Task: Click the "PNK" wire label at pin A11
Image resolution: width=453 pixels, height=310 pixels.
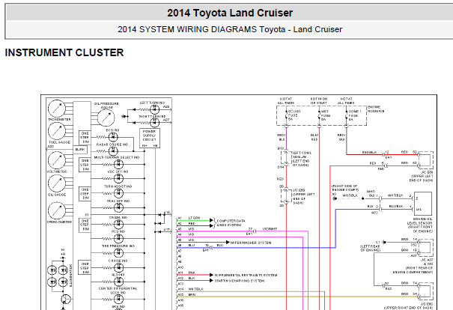Action: pyautogui.click(x=192, y=273)
